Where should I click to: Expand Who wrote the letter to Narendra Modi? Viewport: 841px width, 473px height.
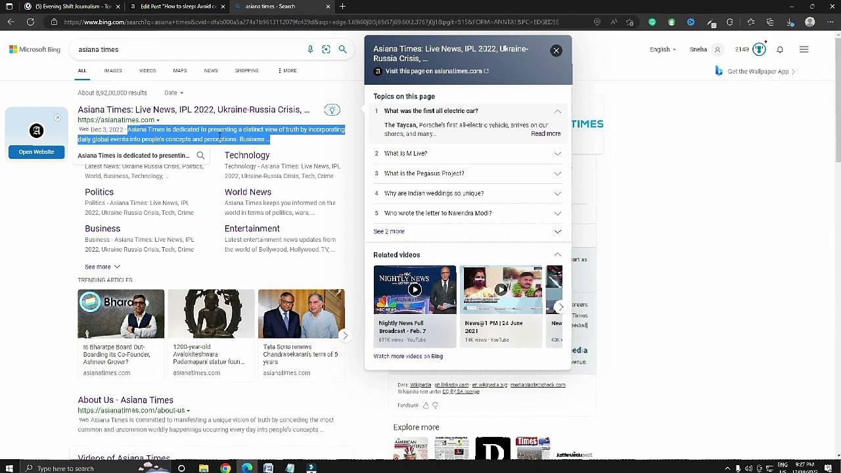(558, 214)
